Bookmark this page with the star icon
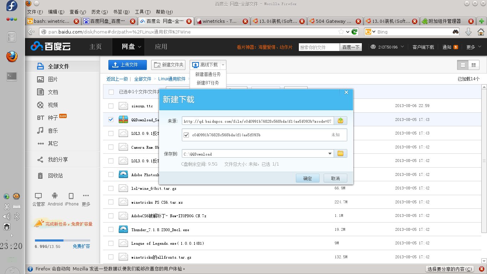This screenshot has width=487, height=274. click(x=341, y=32)
